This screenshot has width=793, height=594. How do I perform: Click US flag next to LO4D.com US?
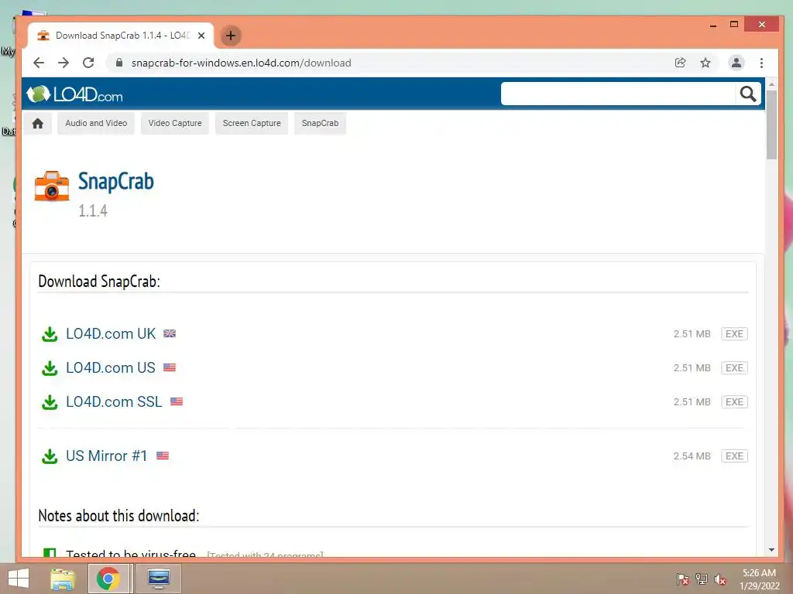170,367
